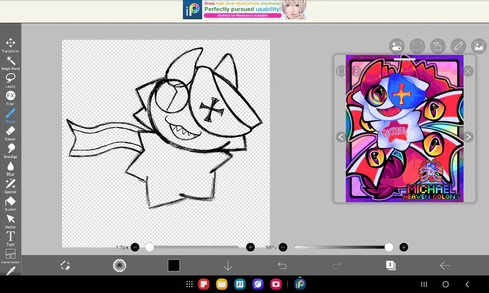Redo the last undone stroke

336,266
